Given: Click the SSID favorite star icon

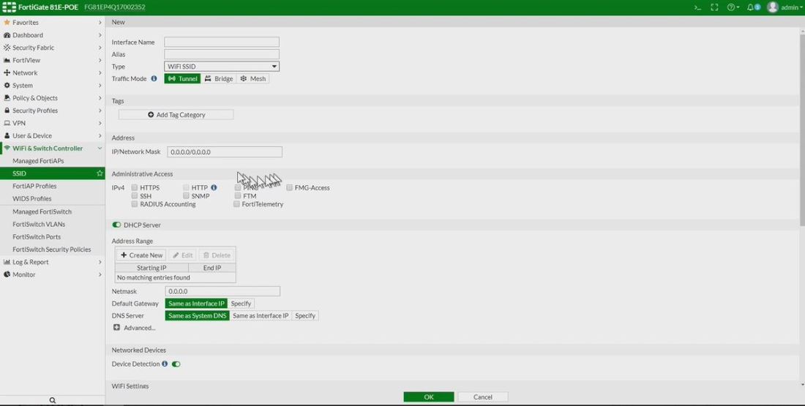Looking at the screenshot, I should tap(100, 173).
